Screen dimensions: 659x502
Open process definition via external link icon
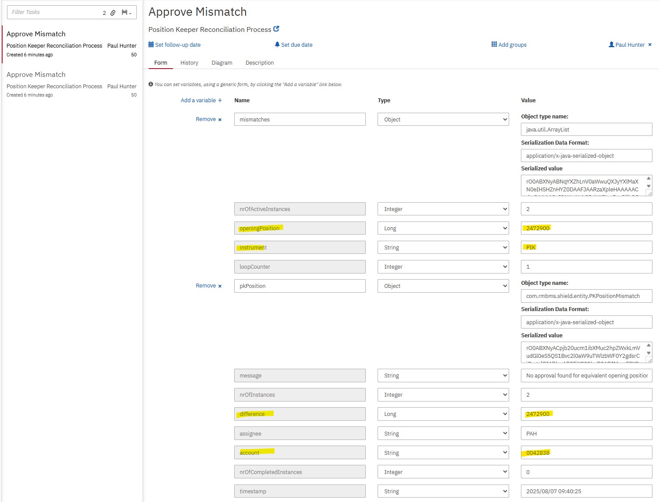point(276,29)
